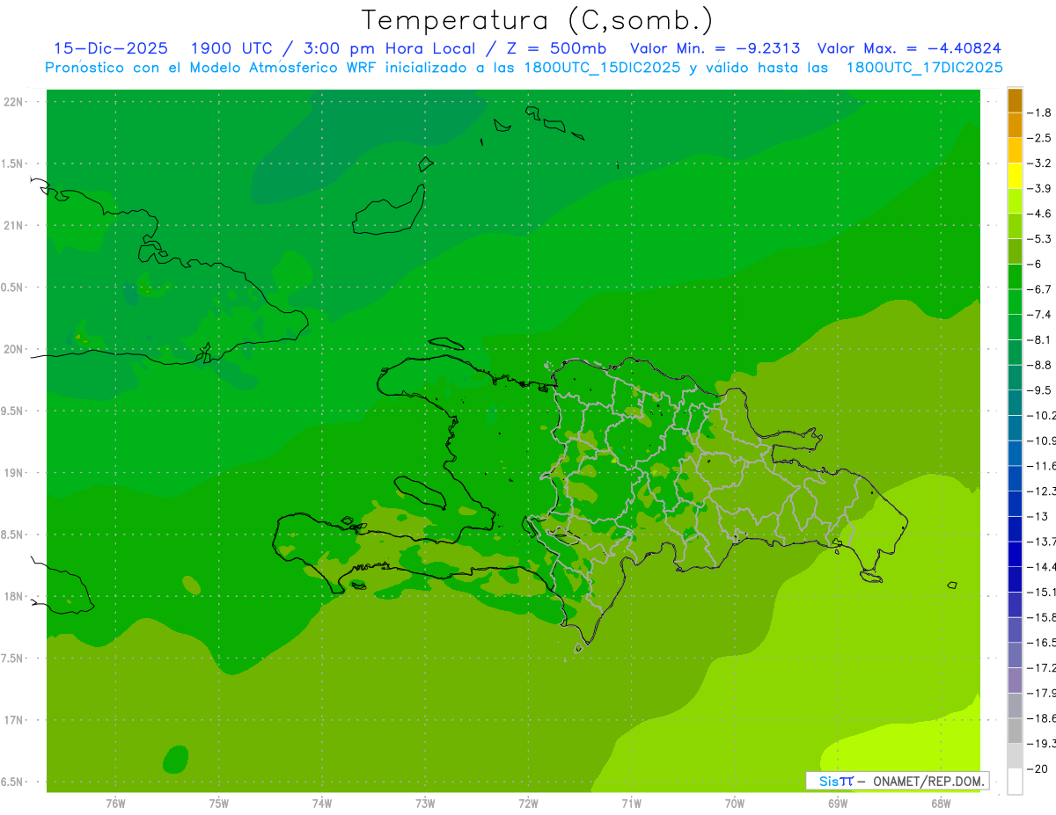
Task: Click the '71W' longitude label
Action: (631, 803)
